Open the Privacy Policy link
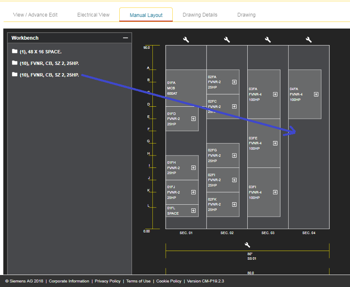Image resolution: width=350 pixels, height=287 pixels. 108,281
